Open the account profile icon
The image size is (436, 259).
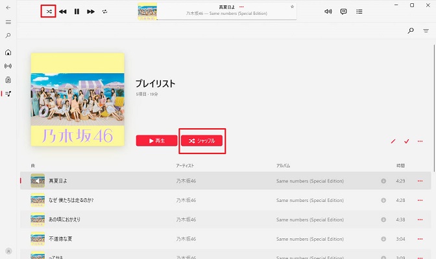pos(8,251)
